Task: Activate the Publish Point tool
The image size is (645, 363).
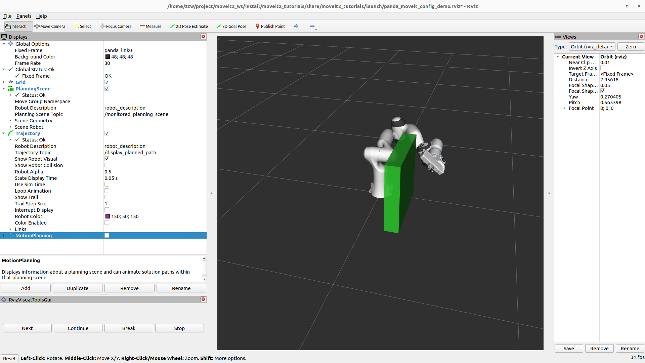Action: 270,26
